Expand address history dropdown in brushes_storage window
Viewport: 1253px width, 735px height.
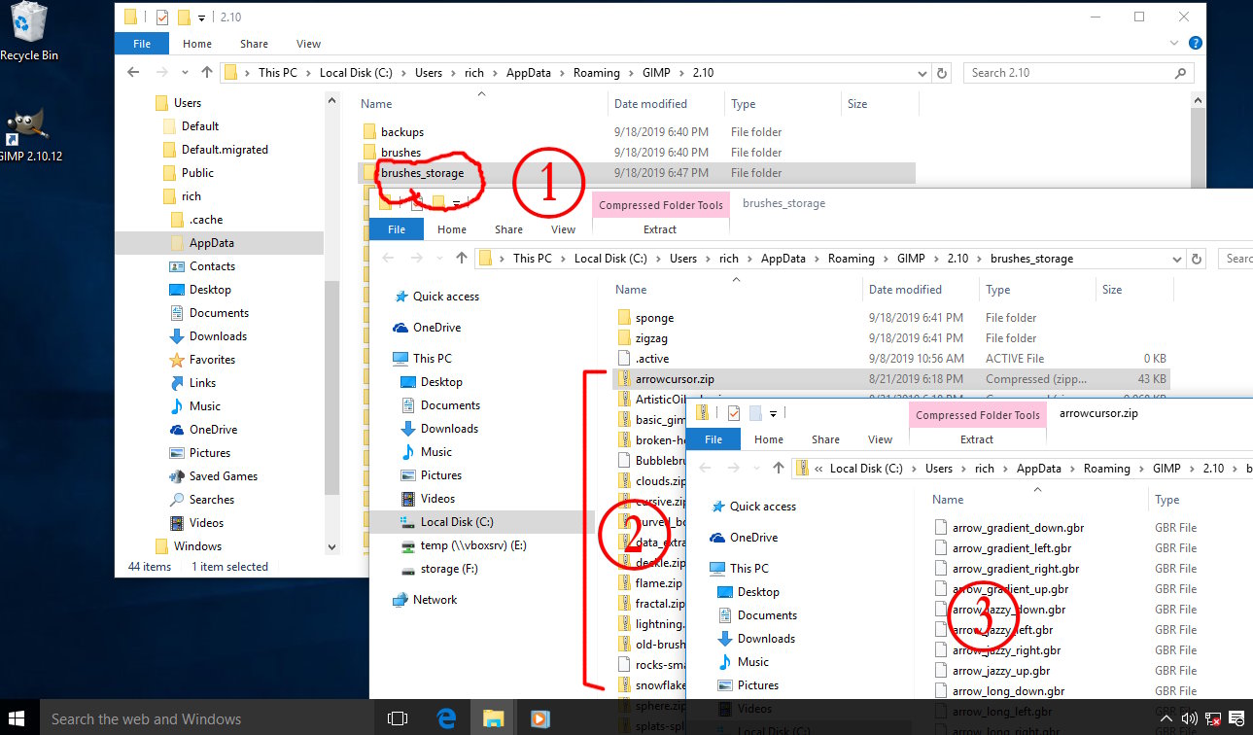1177,259
